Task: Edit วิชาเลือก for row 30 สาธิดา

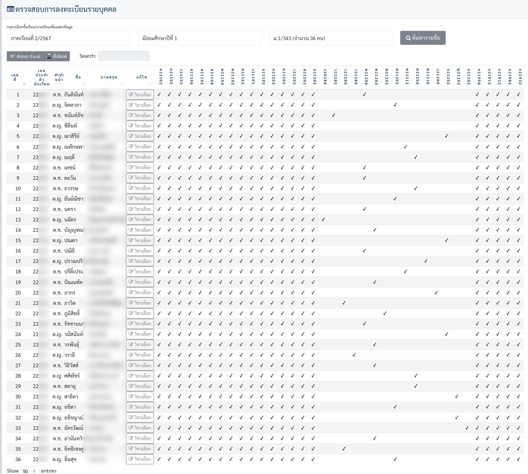Action: click(140, 397)
